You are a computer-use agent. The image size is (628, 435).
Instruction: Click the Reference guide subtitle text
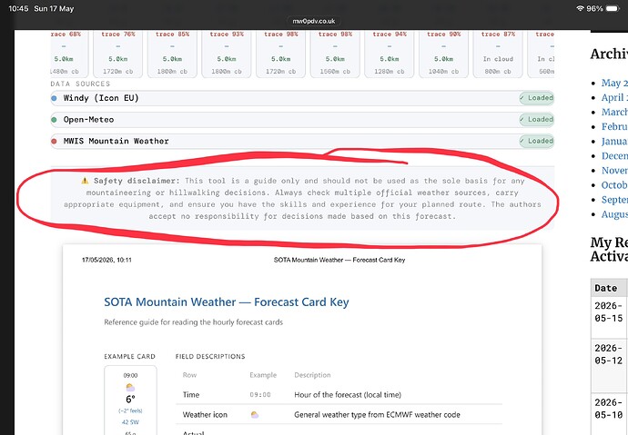[194, 322]
